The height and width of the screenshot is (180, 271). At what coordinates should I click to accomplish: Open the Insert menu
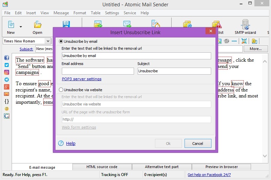point(31,13)
